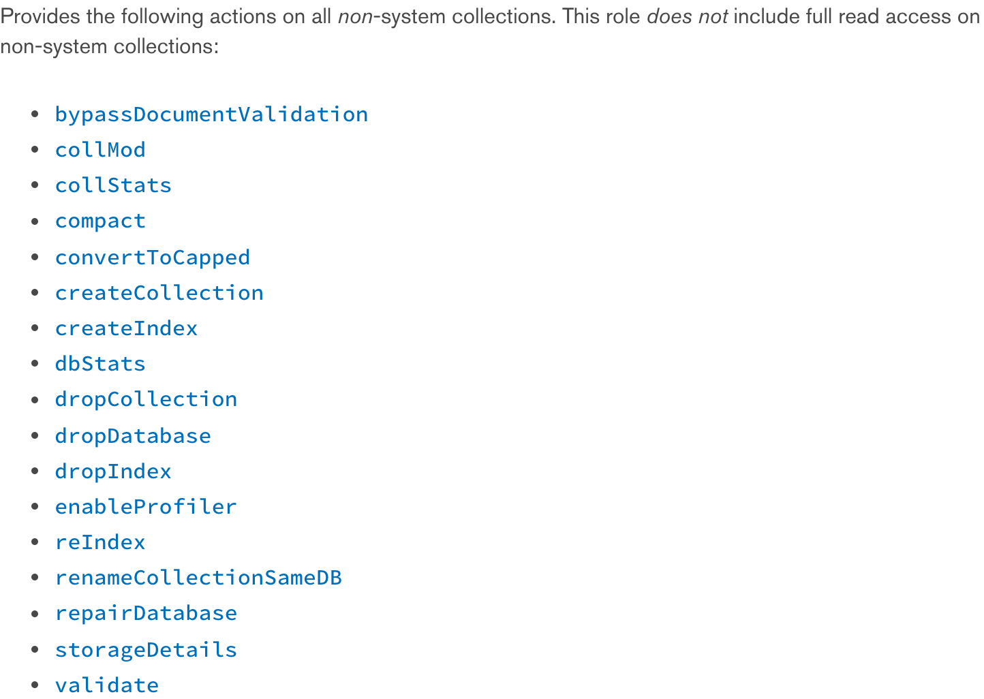The image size is (984, 699).
Task: Follow the renameCollectionSameDB link
Action: tap(198, 578)
